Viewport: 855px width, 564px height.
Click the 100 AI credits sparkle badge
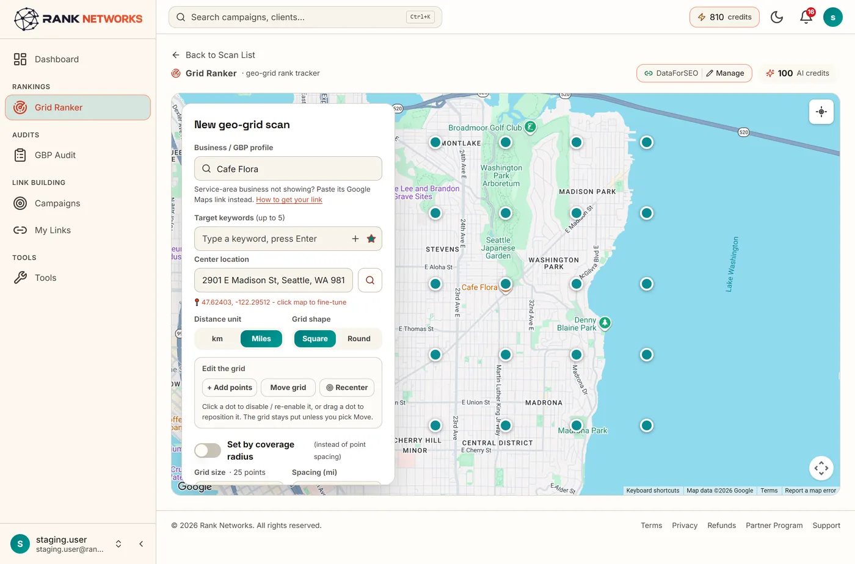[798, 73]
